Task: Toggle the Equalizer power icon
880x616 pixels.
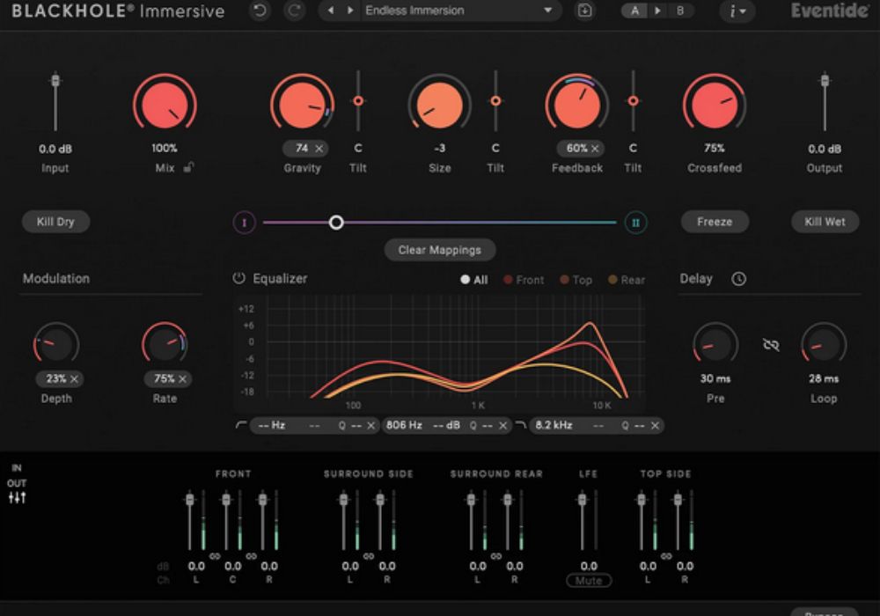Action: (x=239, y=278)
